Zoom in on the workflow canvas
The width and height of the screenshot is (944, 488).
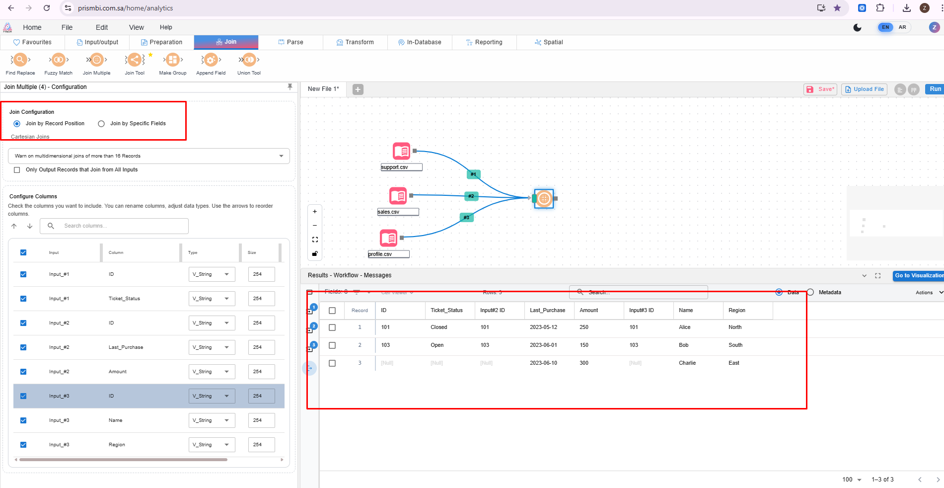[x=315, y=212]
